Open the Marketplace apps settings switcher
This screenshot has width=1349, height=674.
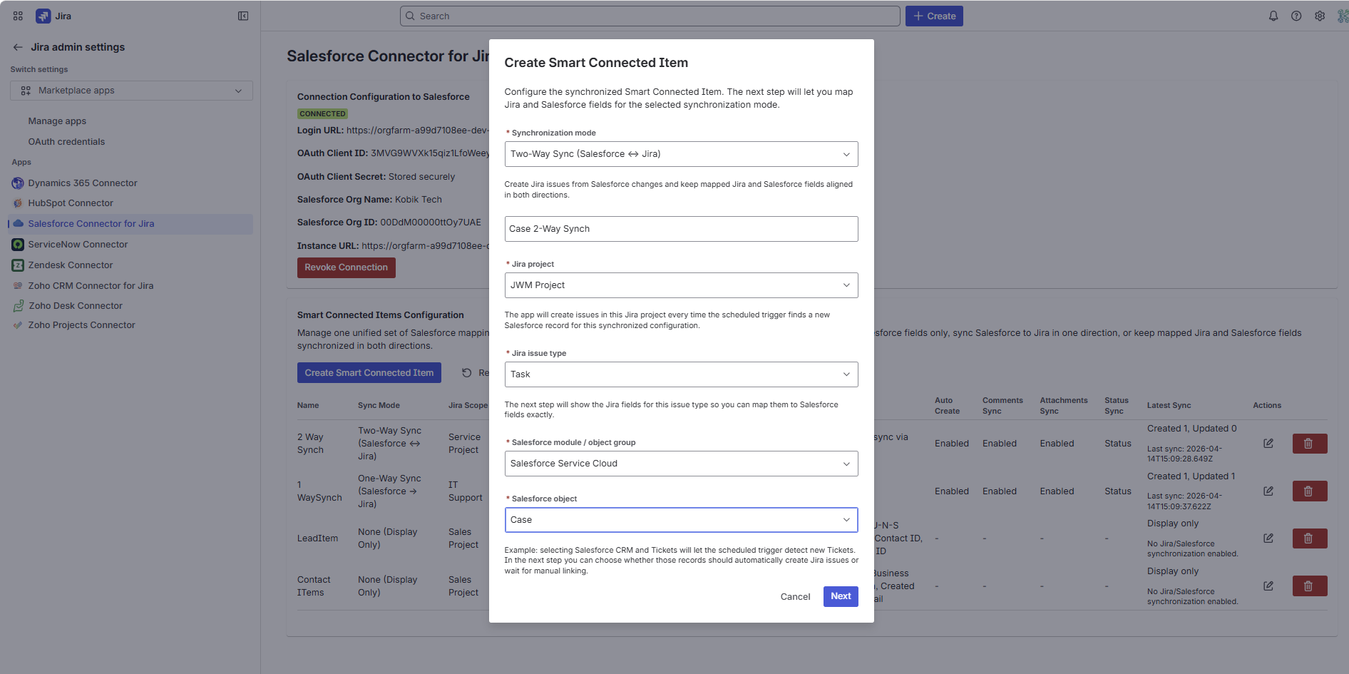[131, 91]
